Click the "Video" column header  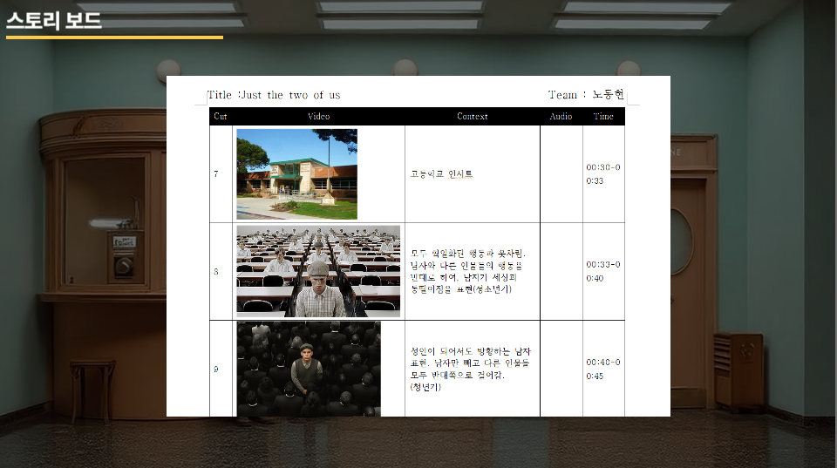point(318,116)
